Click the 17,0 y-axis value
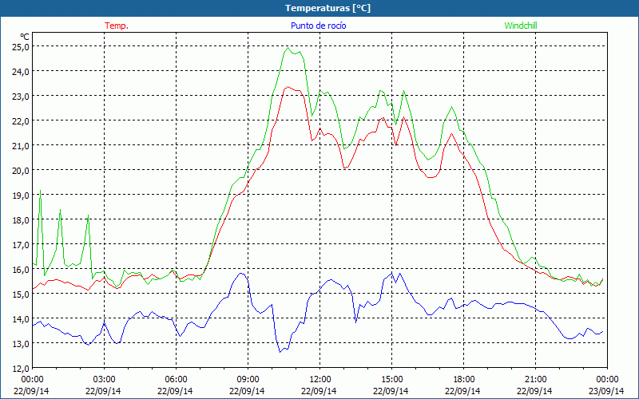This screenshot has height=399, width=639. pos(22,245)
